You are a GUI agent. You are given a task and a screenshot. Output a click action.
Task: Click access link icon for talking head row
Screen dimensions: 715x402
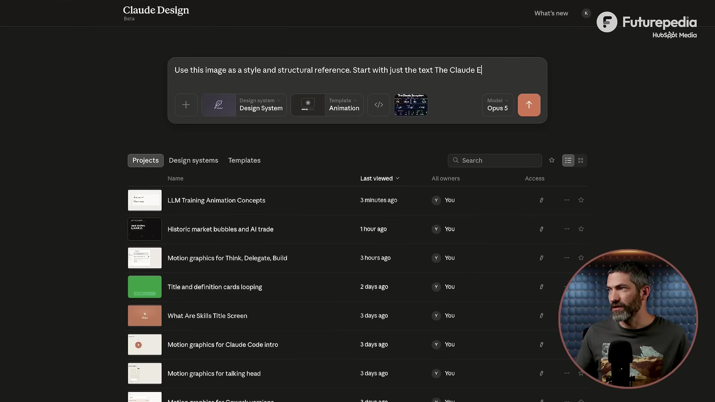tap(541, 373)
